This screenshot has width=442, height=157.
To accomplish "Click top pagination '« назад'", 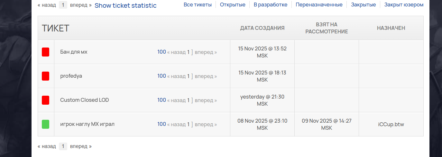I will [47, 5].
